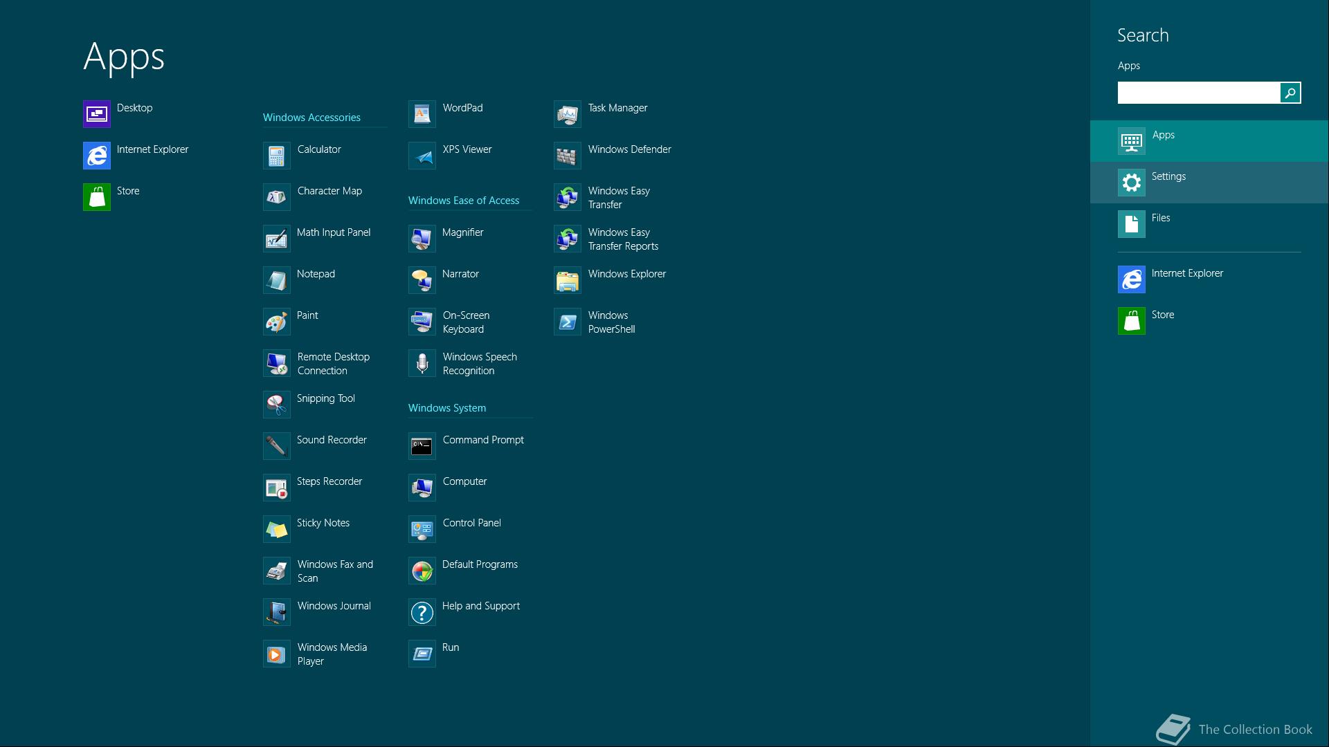Launch Windows Media Player icon
Image resolution: width=1329 pixels, height=747 pixels.
click(277, 654)
